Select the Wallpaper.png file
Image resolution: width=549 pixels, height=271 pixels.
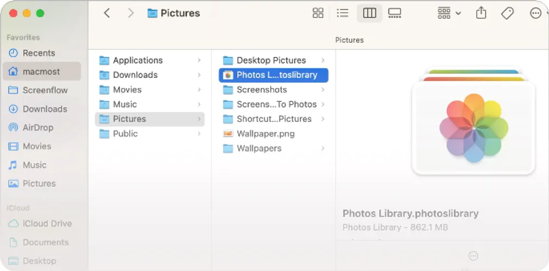pos(265,134)
